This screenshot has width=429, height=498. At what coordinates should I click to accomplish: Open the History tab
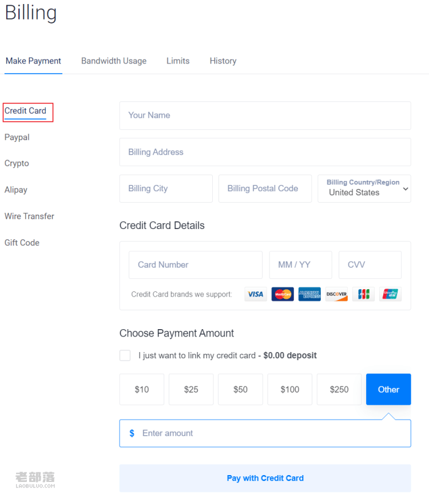pos(223,61)
